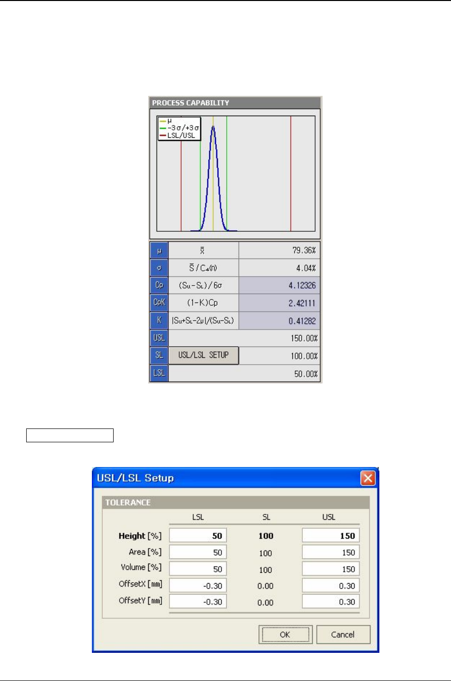Image resolution: width=451 pixels, height=681 pixels.
Task: Edit the OffsetX LSL field
Action: (198, 586)
